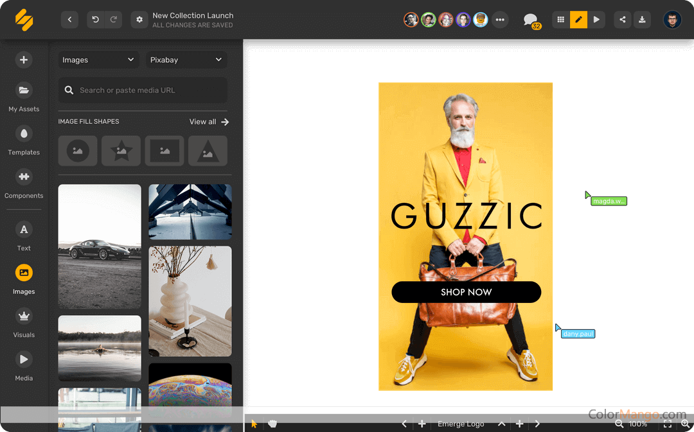Click the undo arrow icon
The height and width of the screenshot is (432, 694).
(x=96, y=20)
